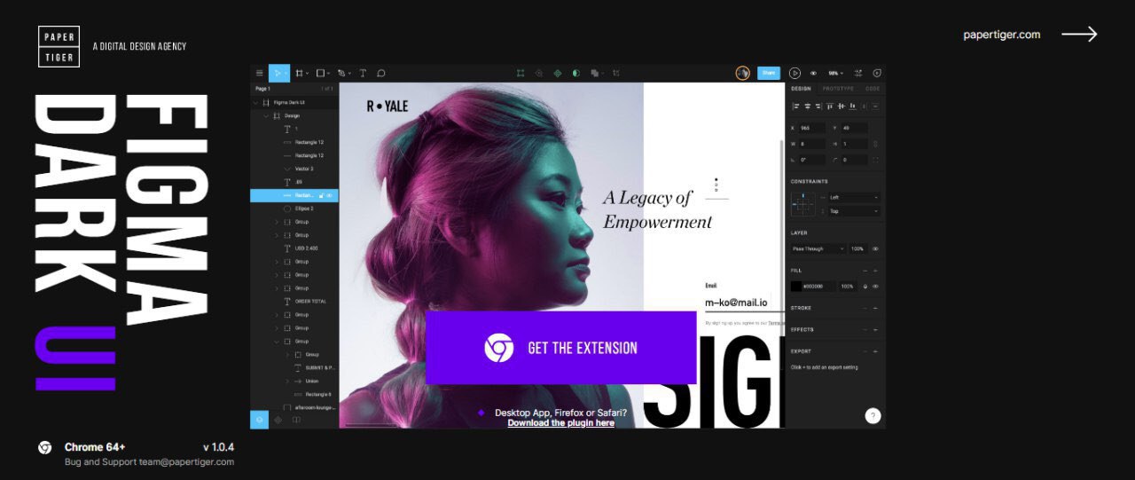
Task: Click the GET THE EXTENSION button
Action: (x=560, y=348)
